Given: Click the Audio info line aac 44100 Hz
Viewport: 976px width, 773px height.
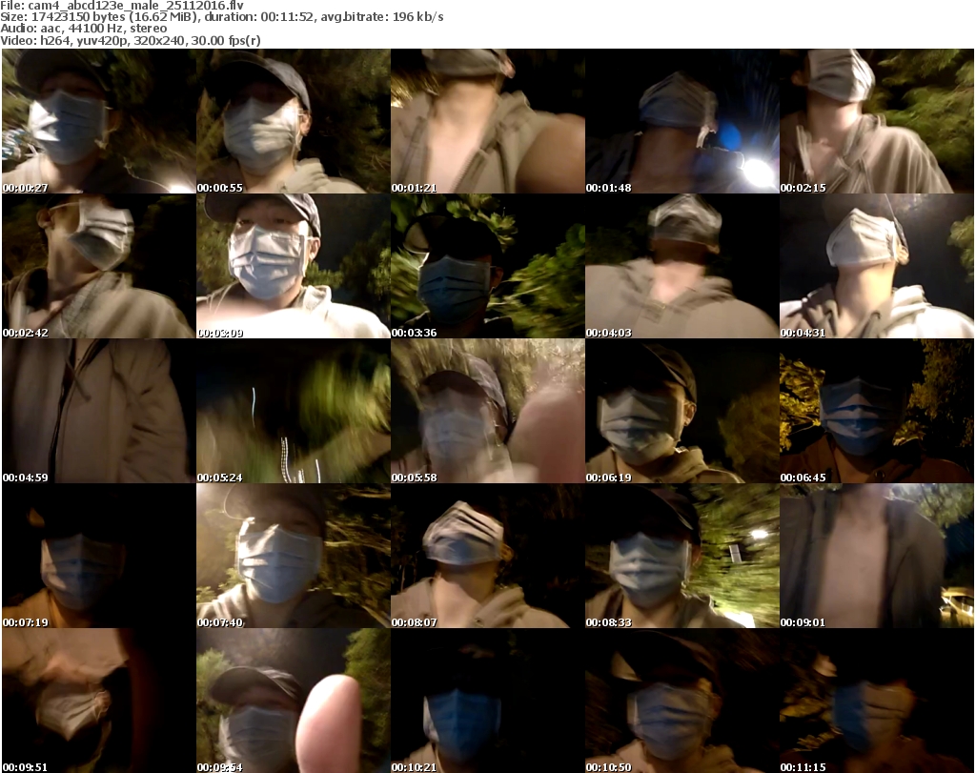Looking at the screenshot, I should pos(84,29).
